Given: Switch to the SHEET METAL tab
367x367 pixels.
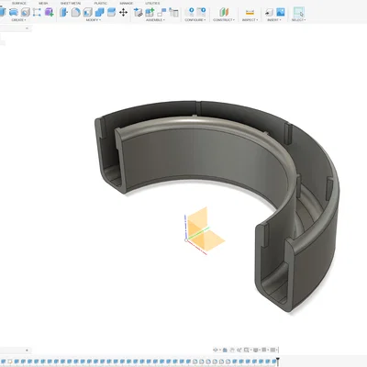Looking at the screenshot, I should point(71,3).
